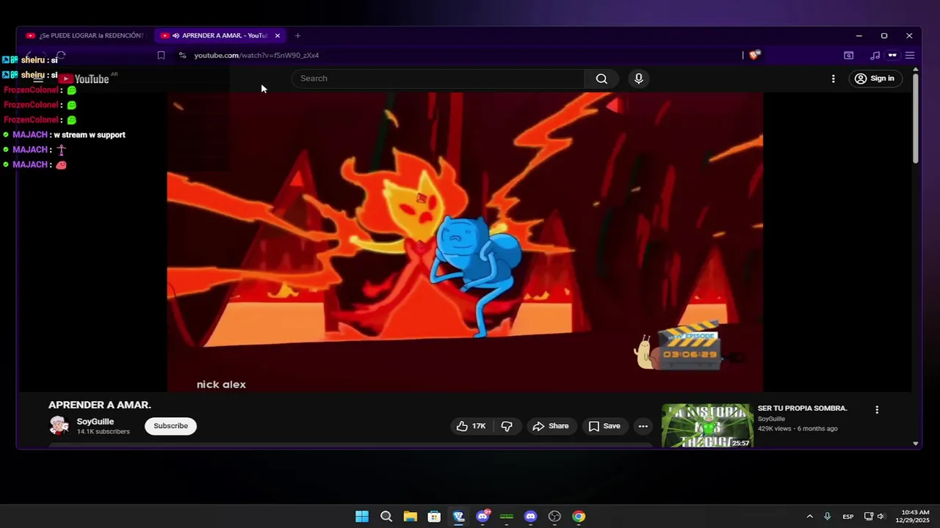Minimize the browser window
The height and width of the screenshot is (528, 940).
click(x=858, y=35)
